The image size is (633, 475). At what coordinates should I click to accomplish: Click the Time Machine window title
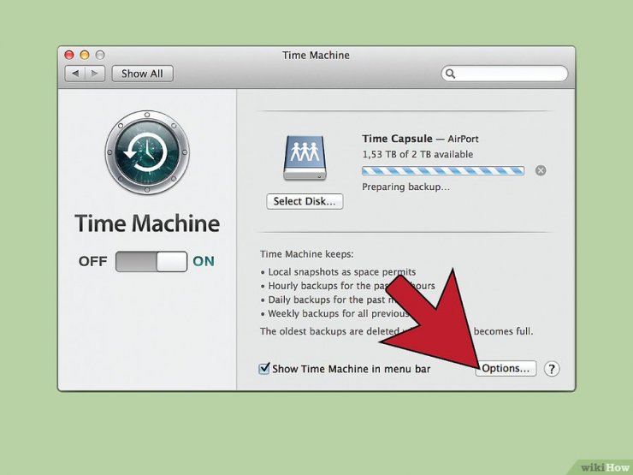[316, 56]
